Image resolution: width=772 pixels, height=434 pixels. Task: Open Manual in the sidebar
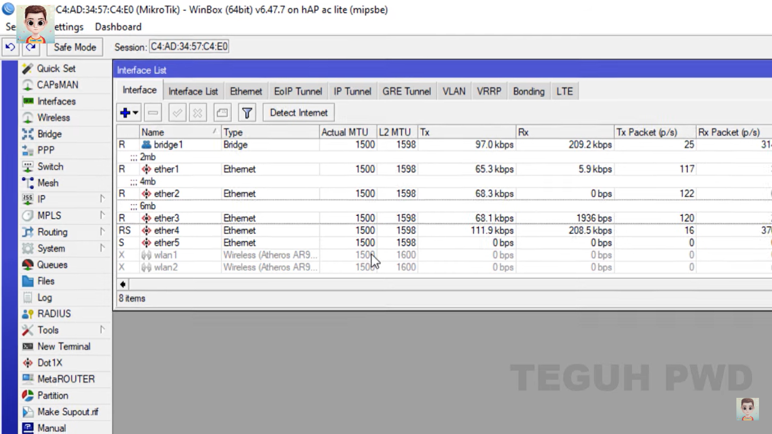(51, 428)
